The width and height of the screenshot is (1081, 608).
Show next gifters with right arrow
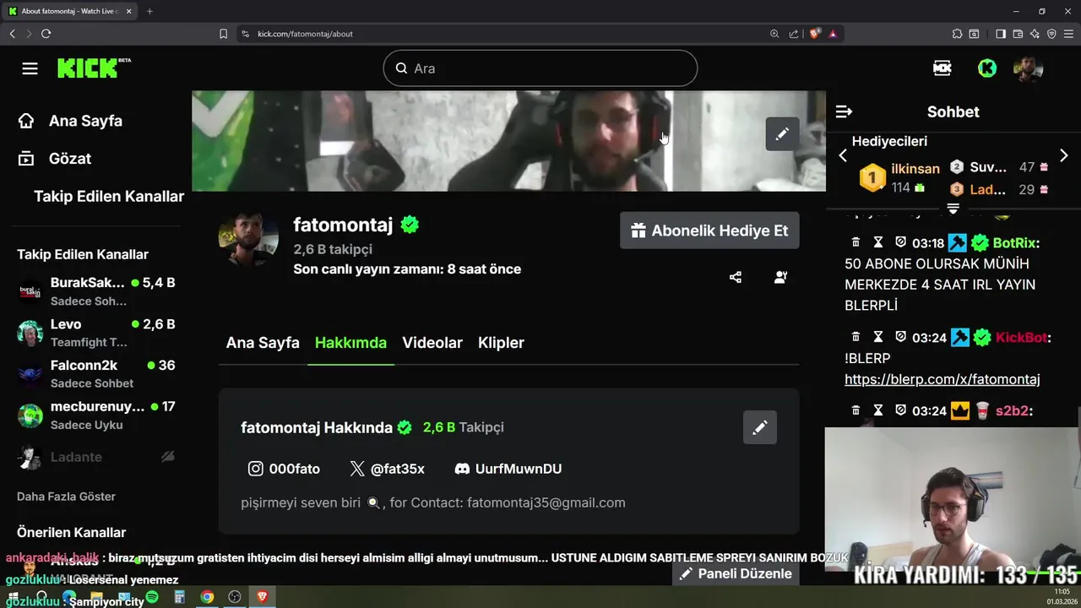pos(1064,155)
